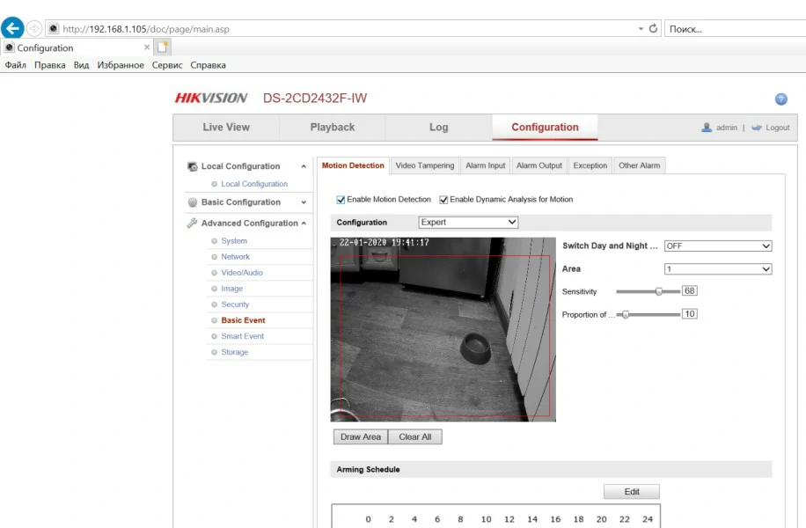Open help via the blue question mark icon

point(780,99)
